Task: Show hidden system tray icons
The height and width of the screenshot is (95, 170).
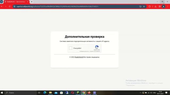Action: (x=141, y=93)
